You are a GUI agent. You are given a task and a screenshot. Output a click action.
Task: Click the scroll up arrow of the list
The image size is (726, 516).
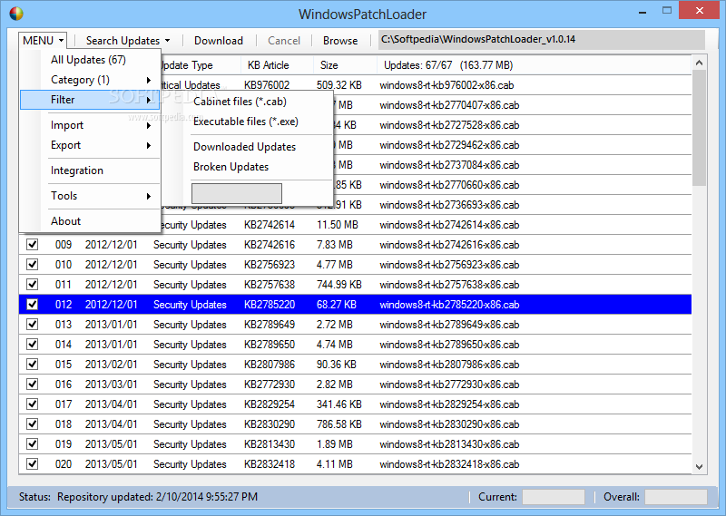pyautogui.click(x=699, y=63)
